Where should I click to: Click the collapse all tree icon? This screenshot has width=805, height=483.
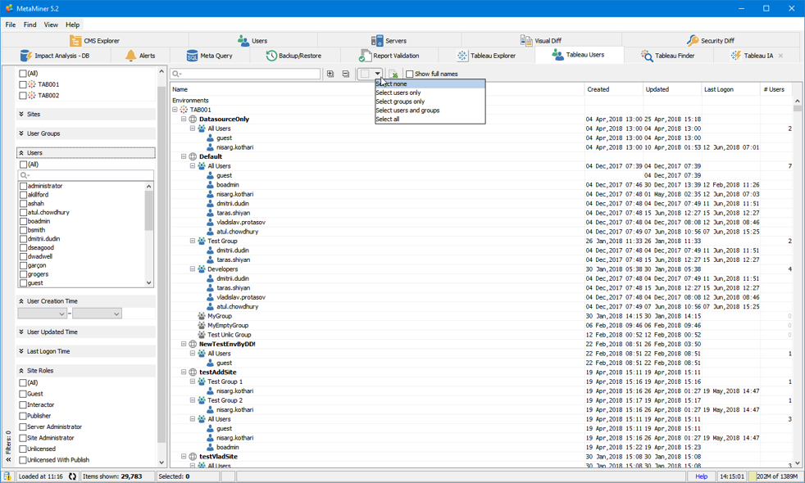(x=345, y=74)
